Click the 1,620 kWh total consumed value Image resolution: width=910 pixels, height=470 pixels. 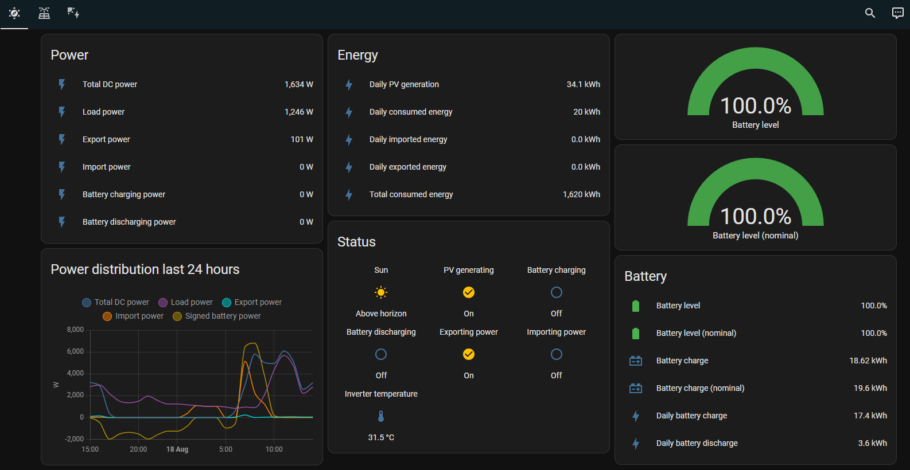pyautogui.click(x=582, y=194)
